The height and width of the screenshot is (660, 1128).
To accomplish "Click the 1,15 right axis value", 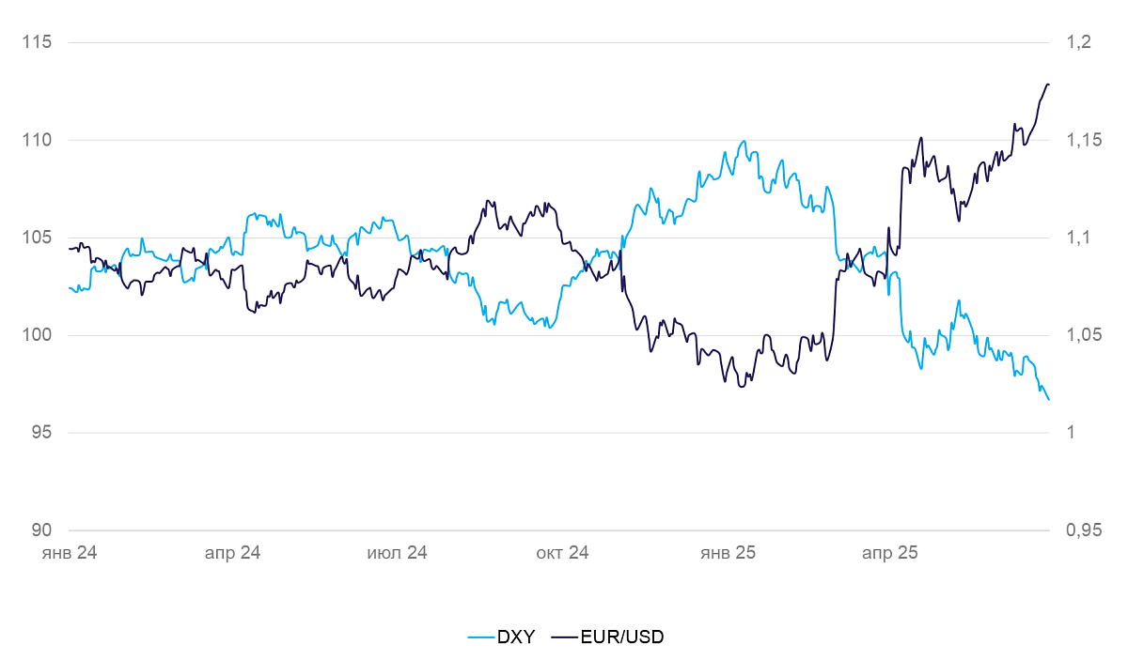I will pyautogui.click(x=1082, y=140).
